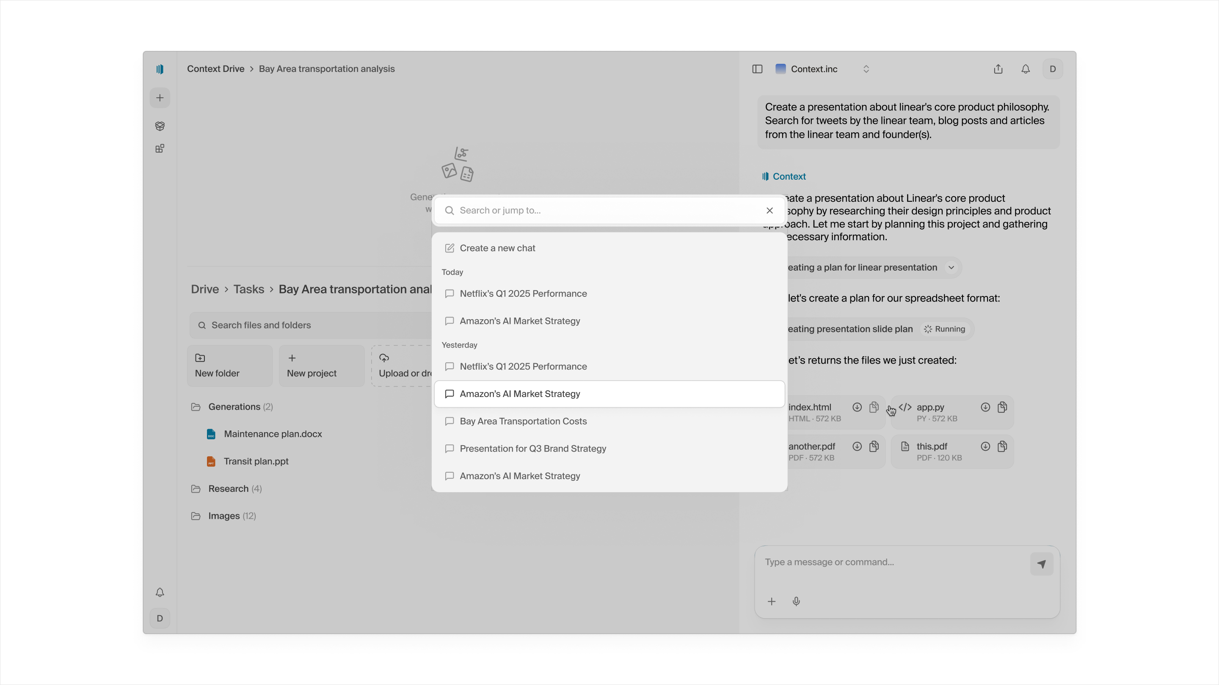Open notifications bell in chat header

[1026, 69]
